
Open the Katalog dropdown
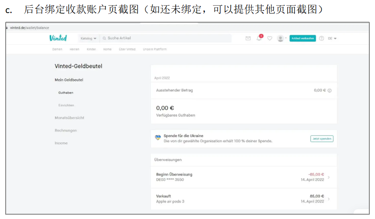(x=88, y=38)
